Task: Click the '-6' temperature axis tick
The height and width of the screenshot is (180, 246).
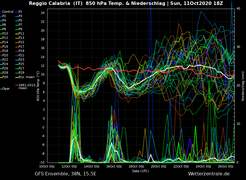Action: [43, 145]
